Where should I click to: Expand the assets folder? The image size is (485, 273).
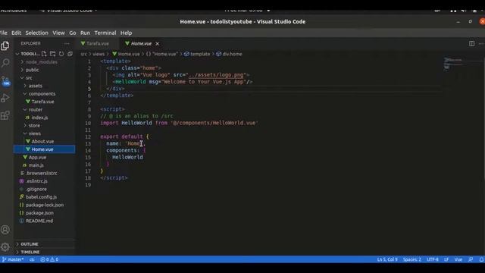coord(36,86)
